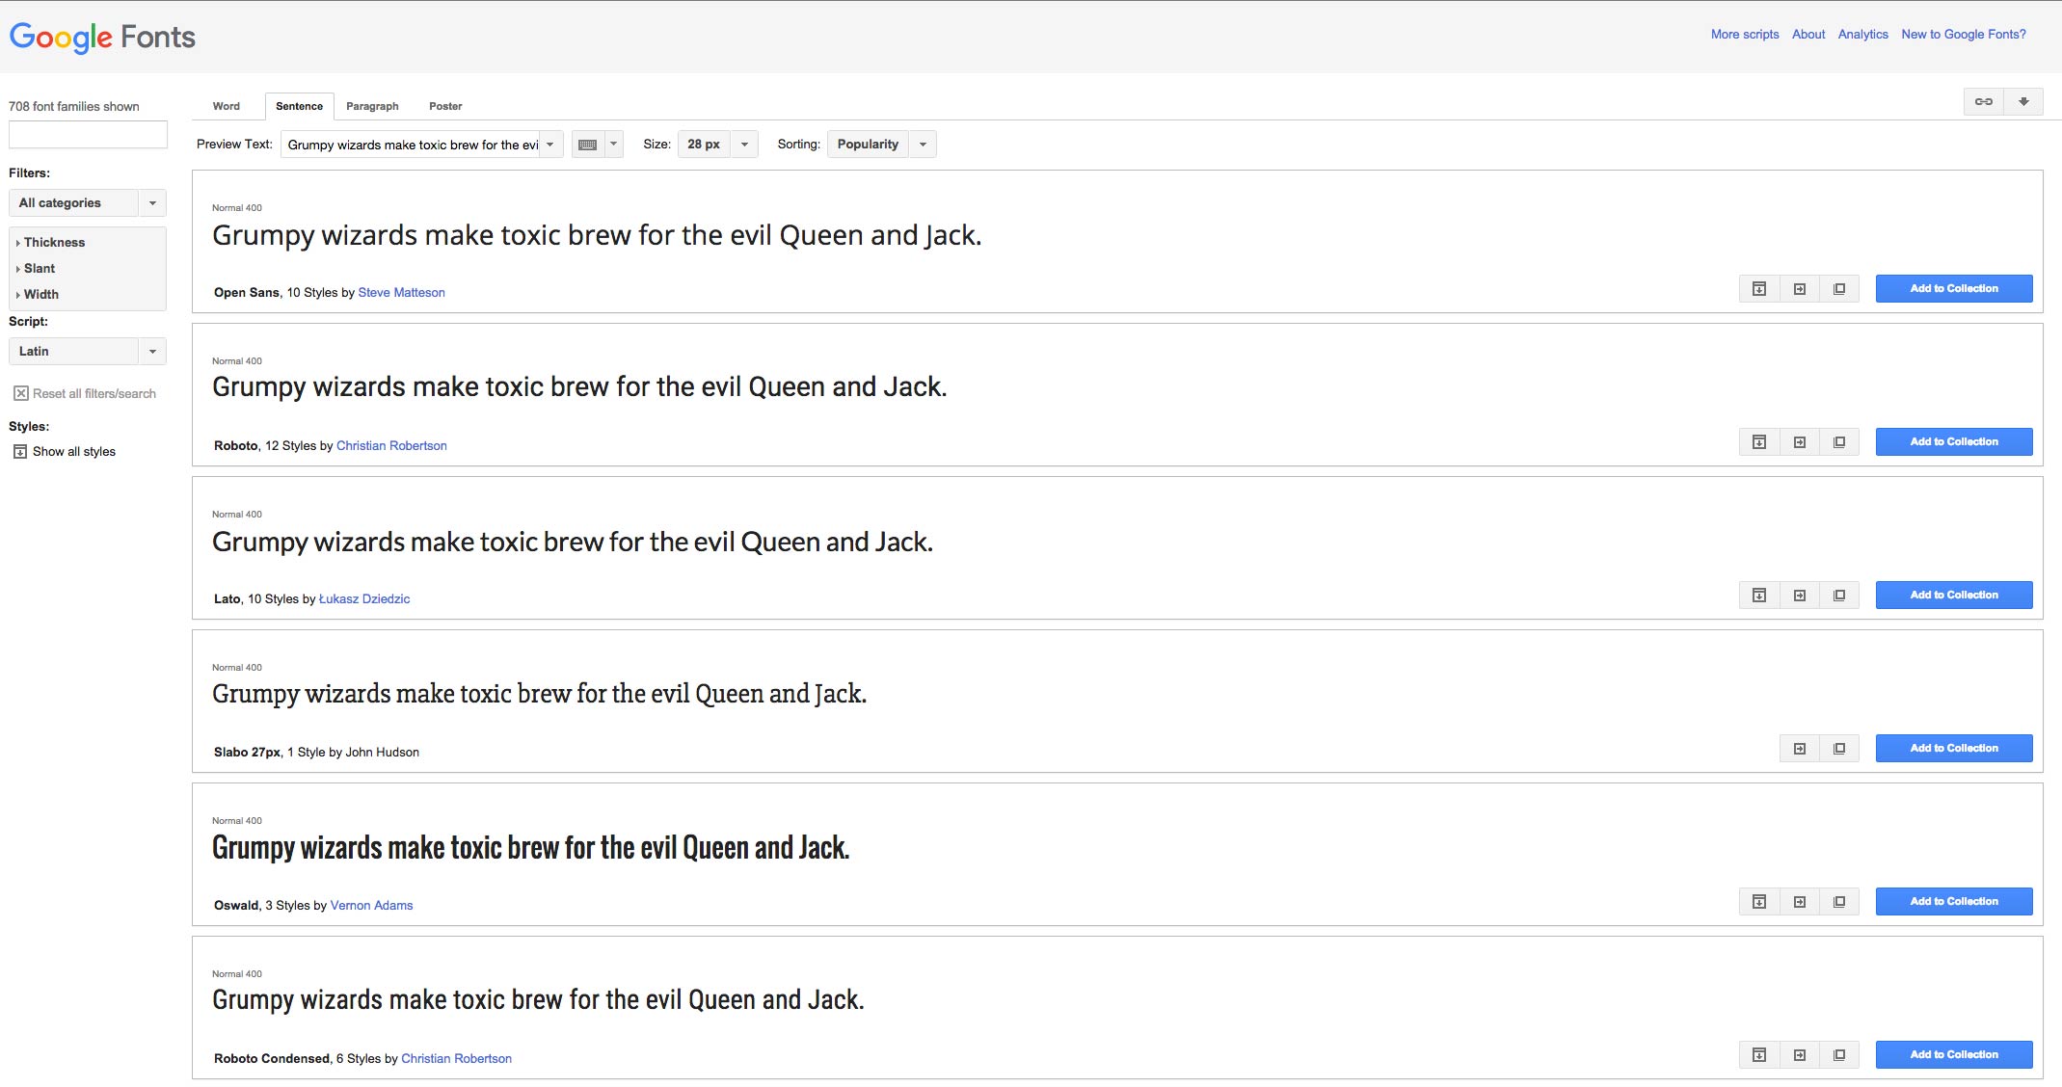Click quick-use arrow icon for Roboto Condensed
Screen dimensions: 2062x1087
pos(1800,1055)
